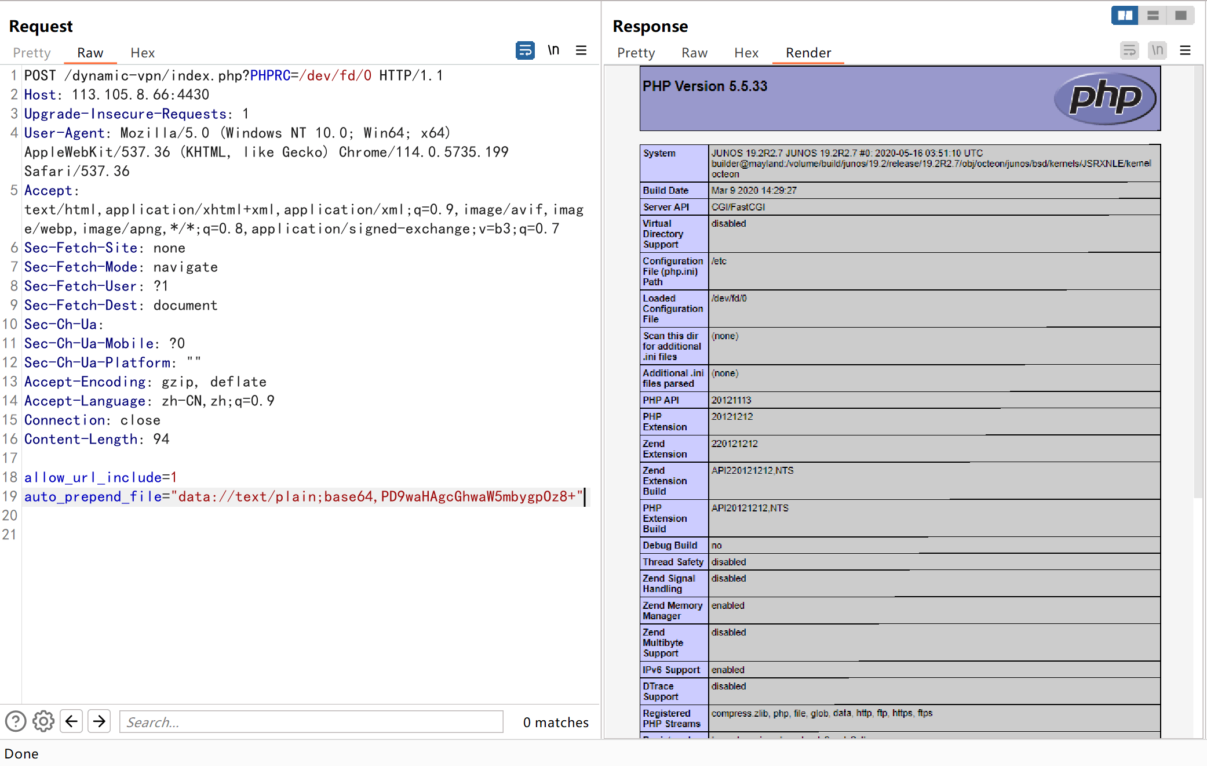
Task: Open search settings gear
Action: point(43,721)
